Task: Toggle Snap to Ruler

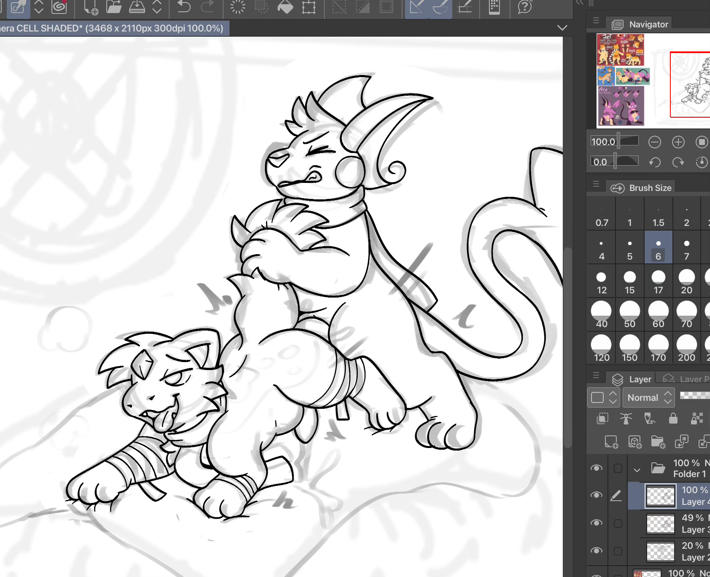Action: pyautogui.click(x=416, y=7)
